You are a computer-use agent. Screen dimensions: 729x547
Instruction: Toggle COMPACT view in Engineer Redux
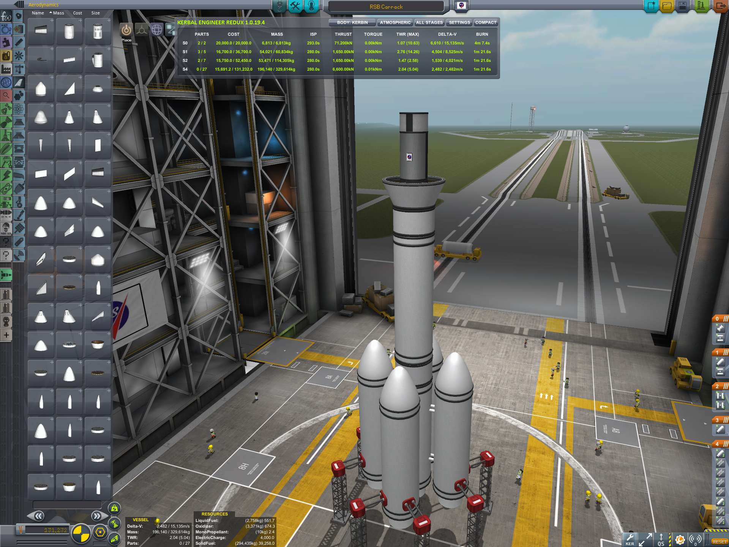(486, 22)
